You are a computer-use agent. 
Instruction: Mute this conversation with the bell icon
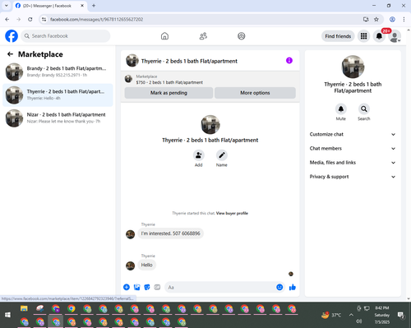(341, 109)
